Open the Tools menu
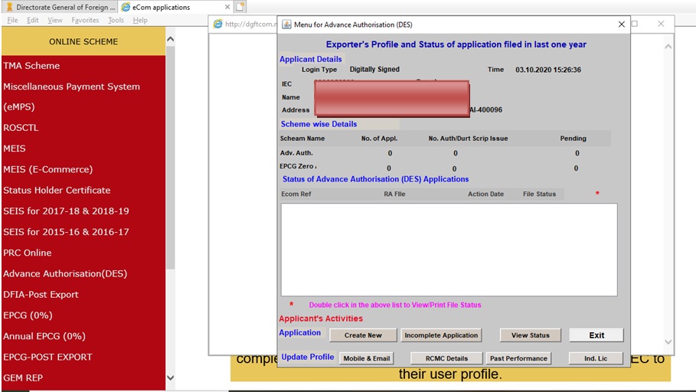This screenshot has height=392, width=696. (x=116, y=20)
